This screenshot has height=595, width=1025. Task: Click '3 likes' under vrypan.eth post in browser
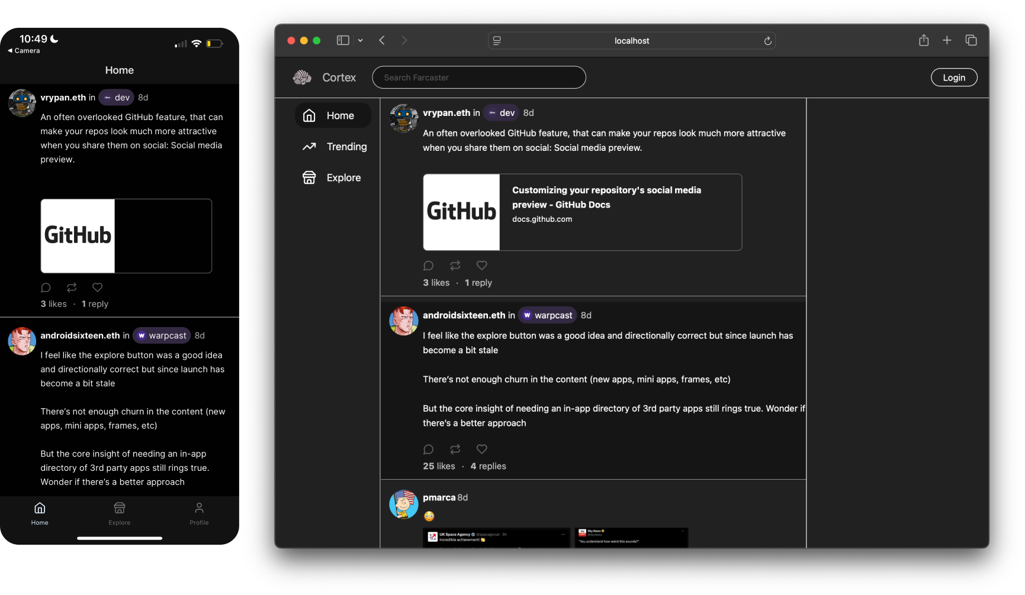[436, 283]
